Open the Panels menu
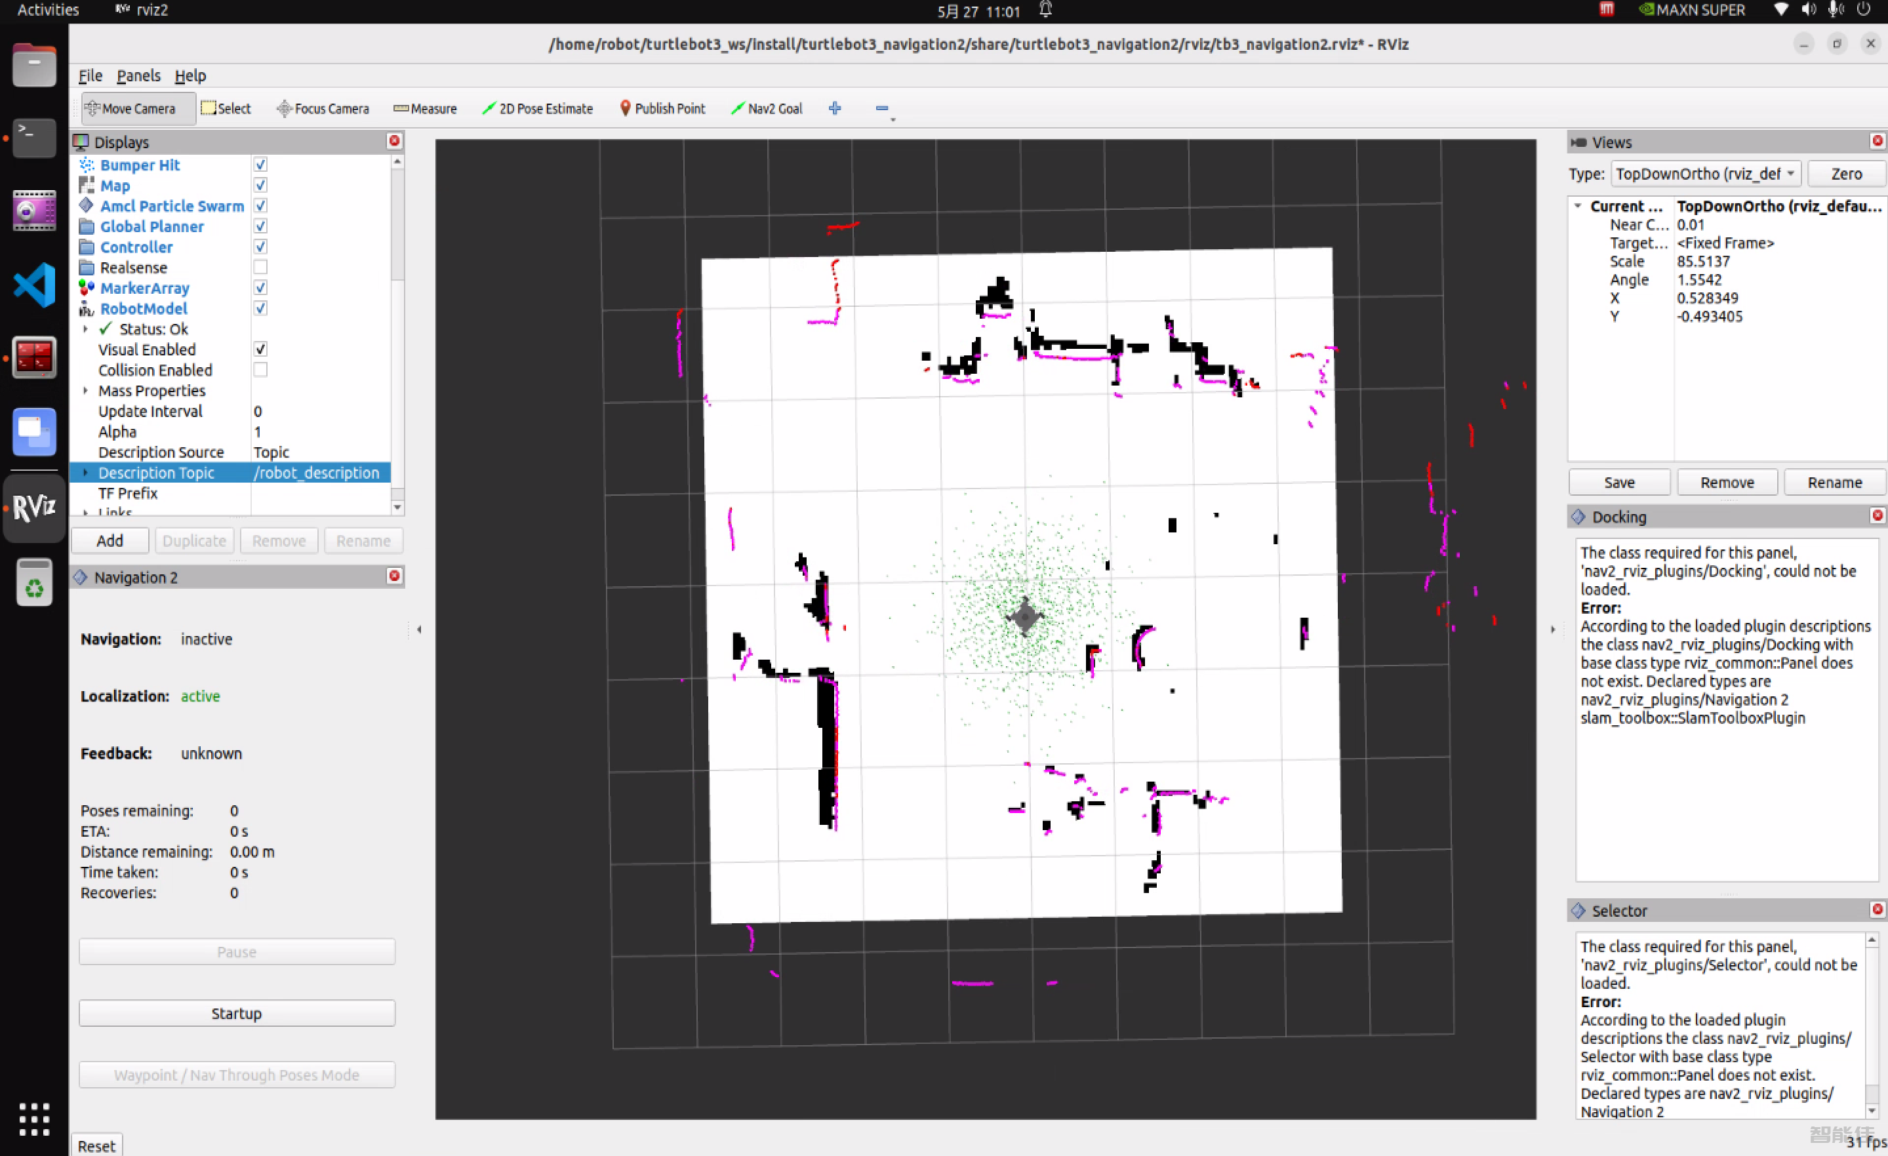1888x1156 pixels. click(x=138, y=75)
